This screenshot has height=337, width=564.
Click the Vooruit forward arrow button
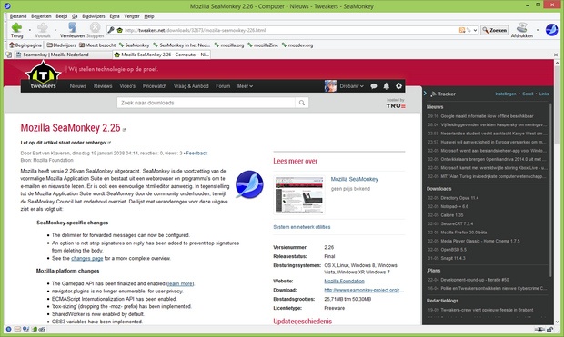[43, 30]
